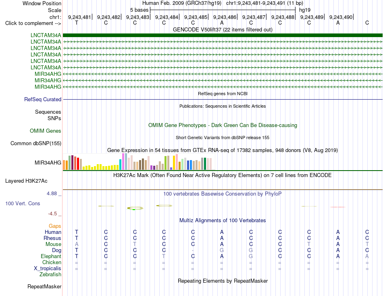Click ruler base T under 9,243,481
This screenshot has width=383, height=296.
click(x=77, y=23)
